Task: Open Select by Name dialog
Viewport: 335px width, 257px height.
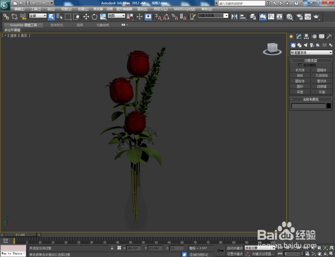Action: coord(60,16)
